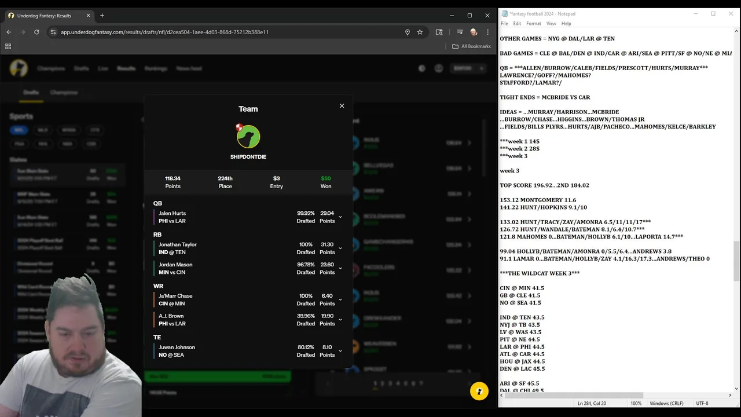The image size is (741, 417).
Task: Click Ja'Marr Chase player name
Action: pos(175,296)
